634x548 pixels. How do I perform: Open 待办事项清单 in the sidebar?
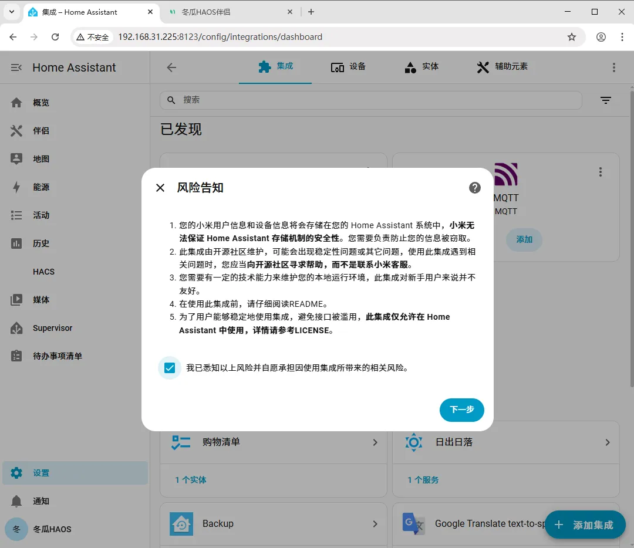click(x=75, y=356)
